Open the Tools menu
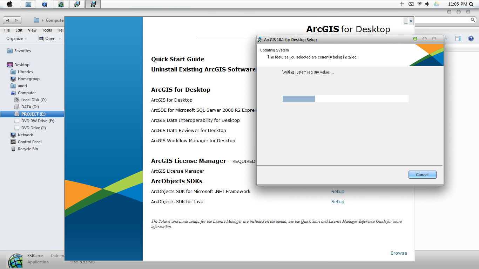Image resolution: width=479 pixels, height=269 pixels. click(x=47, y=30)
